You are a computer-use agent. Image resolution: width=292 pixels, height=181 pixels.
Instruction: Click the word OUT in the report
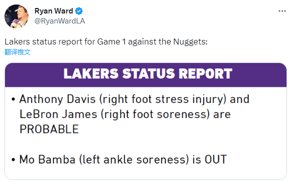click(x=216, y=159)
